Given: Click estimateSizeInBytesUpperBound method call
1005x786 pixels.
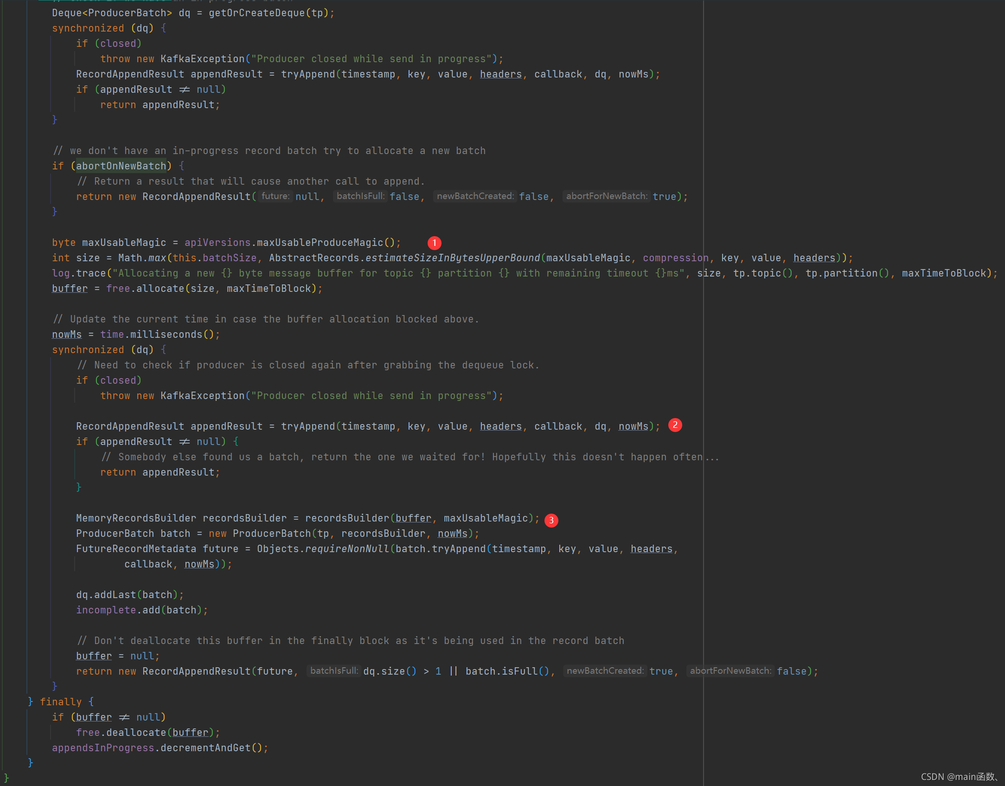Looking at the screenshot, I should pos(452,258).
